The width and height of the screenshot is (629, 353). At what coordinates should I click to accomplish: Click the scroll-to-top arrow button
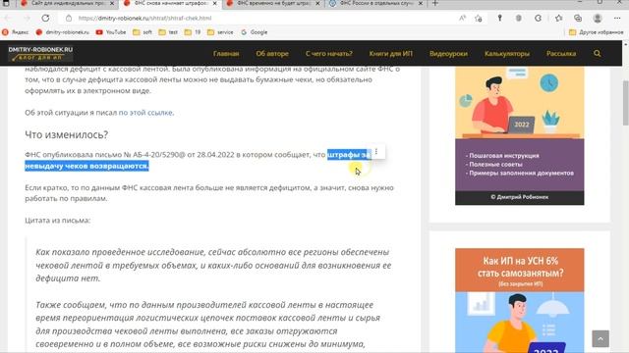click(x=600, y=338)
